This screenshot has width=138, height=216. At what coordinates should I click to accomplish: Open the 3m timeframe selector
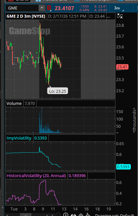coord(119,8)
